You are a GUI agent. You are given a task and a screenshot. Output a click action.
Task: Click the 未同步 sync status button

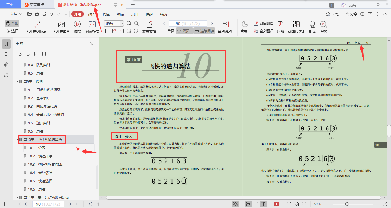point(334,14)
